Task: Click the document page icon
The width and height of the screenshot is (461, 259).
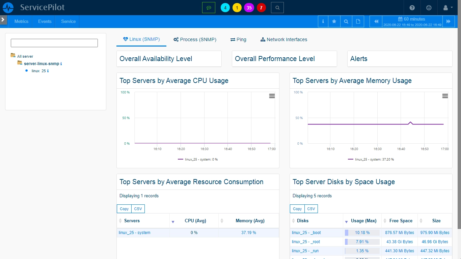Action: point(358,21)
